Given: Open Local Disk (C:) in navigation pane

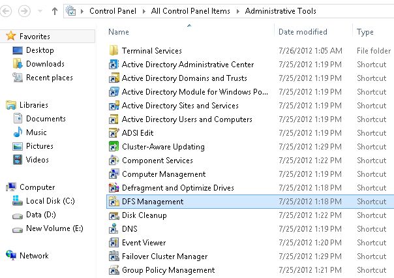Looking at the screenshot, I should click(50, 201).
